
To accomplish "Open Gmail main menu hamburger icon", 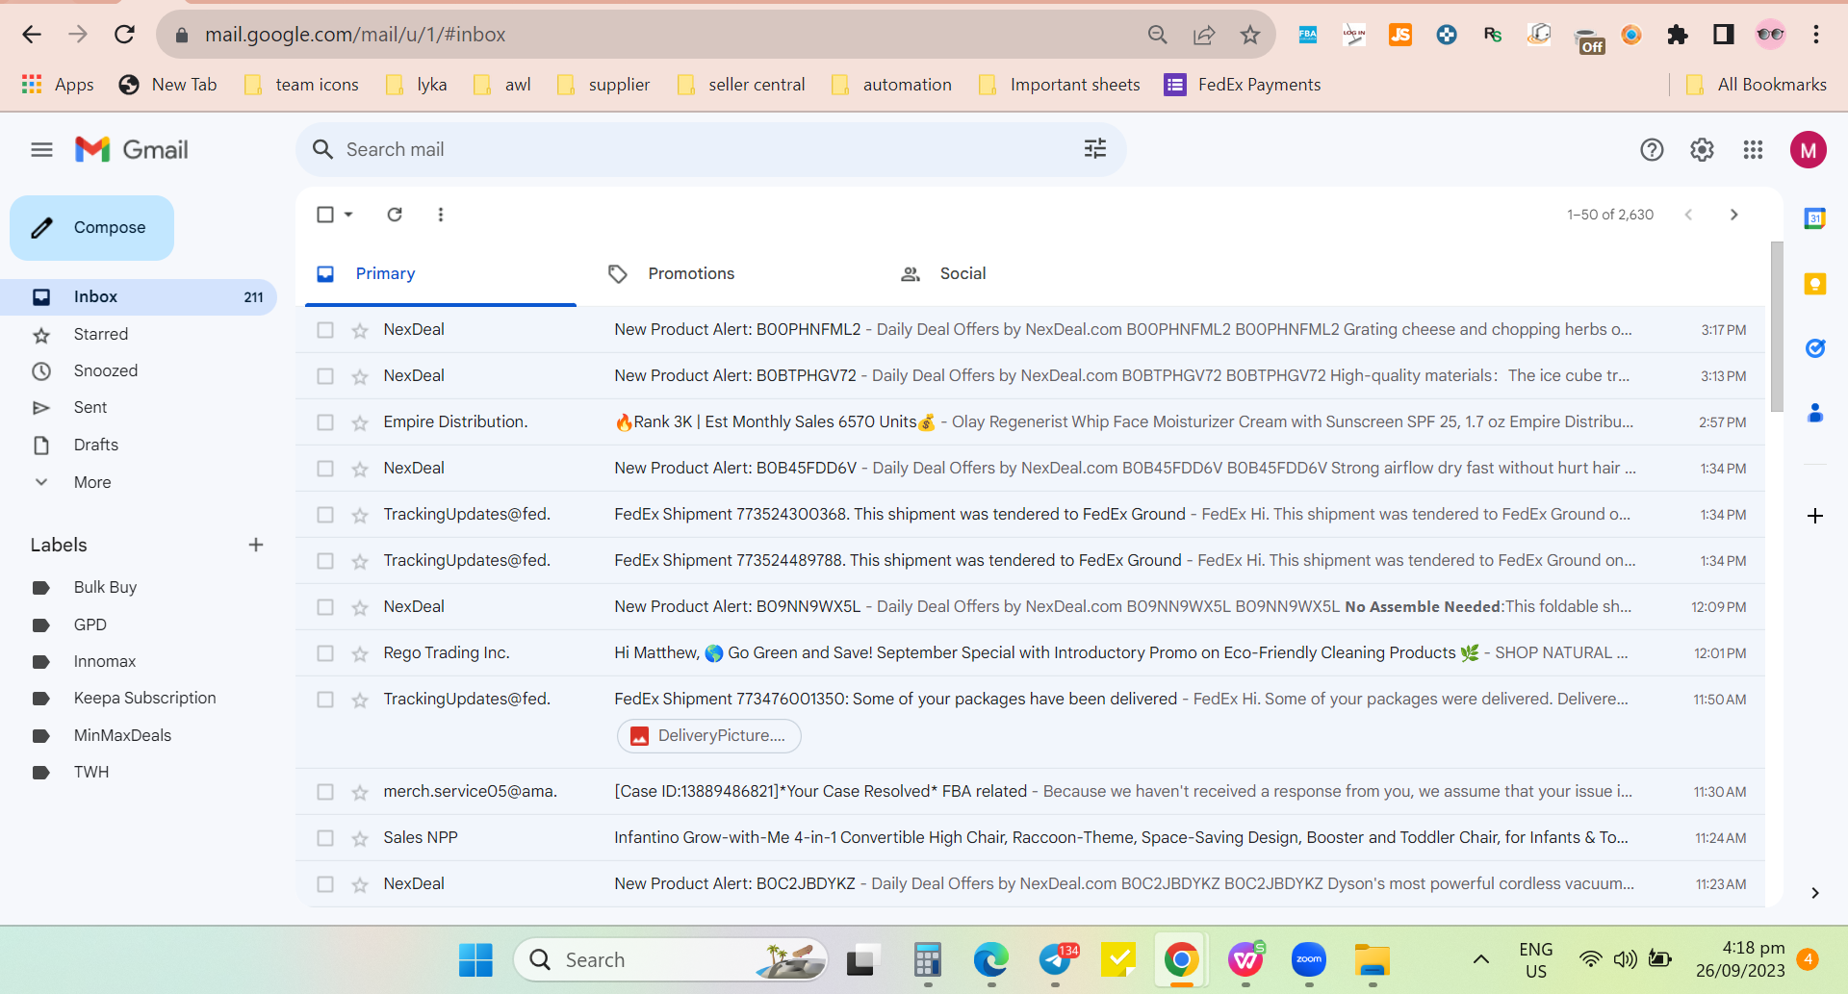I will [41, 149].
